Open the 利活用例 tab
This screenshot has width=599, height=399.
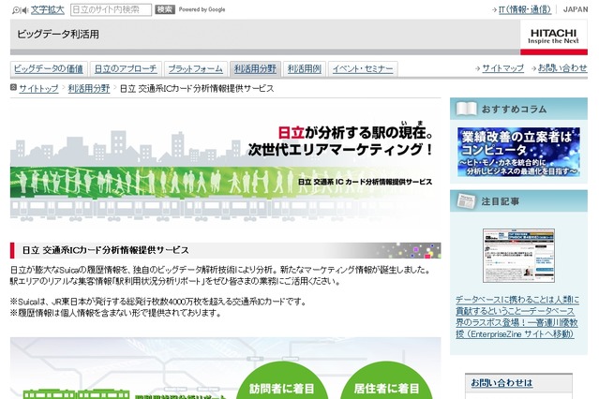click(x=305, y=69)
